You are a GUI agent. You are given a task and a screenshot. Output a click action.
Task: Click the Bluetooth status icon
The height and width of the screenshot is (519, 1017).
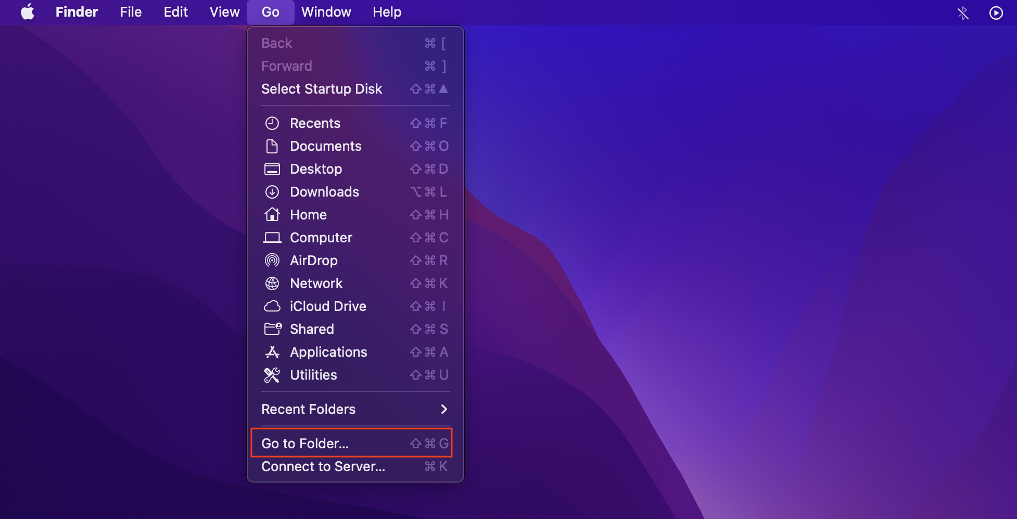click(963, 12)
